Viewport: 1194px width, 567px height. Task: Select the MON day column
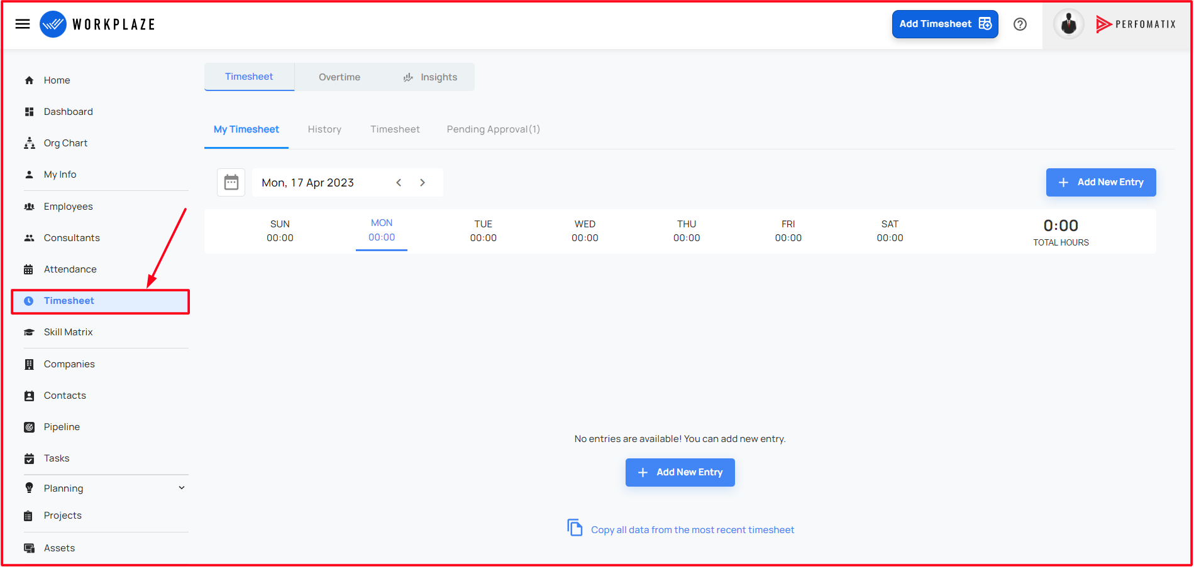pyautogui.click(x=382, y=230)
